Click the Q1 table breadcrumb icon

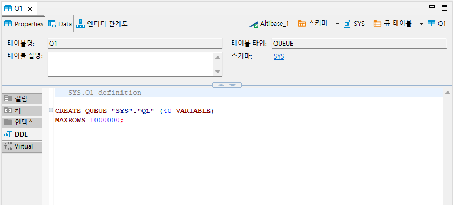(x=431, y=24)
